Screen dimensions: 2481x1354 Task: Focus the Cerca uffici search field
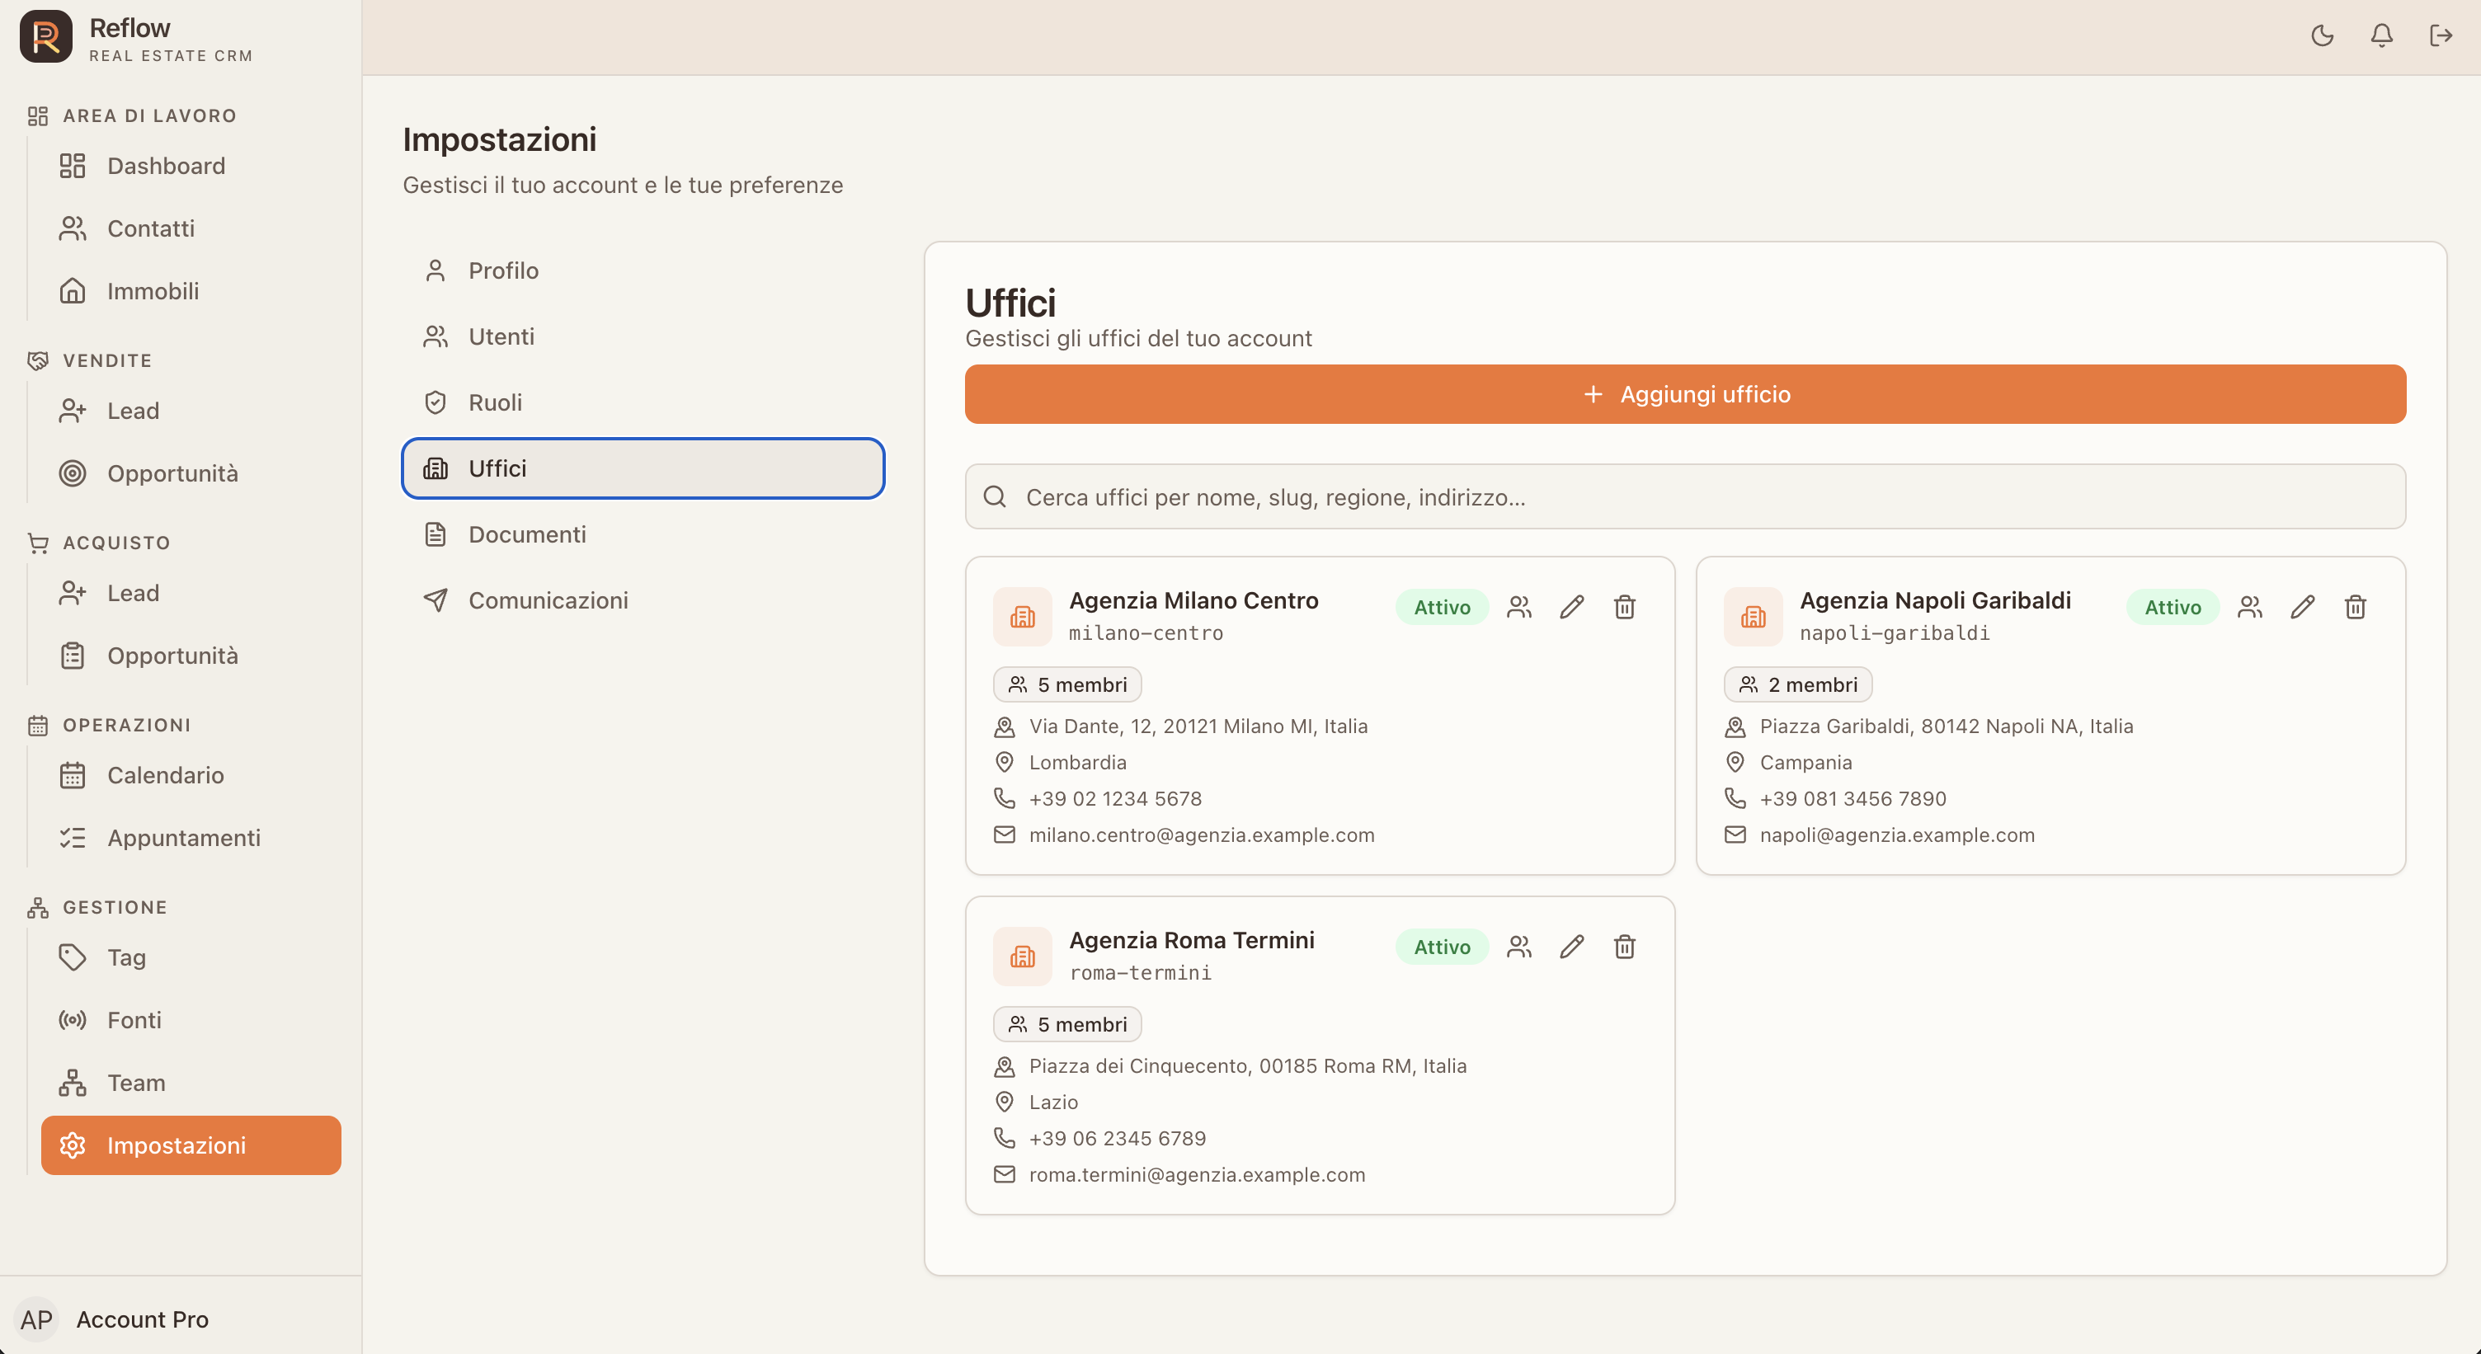pyautogui.click(x=1685, y=497)
